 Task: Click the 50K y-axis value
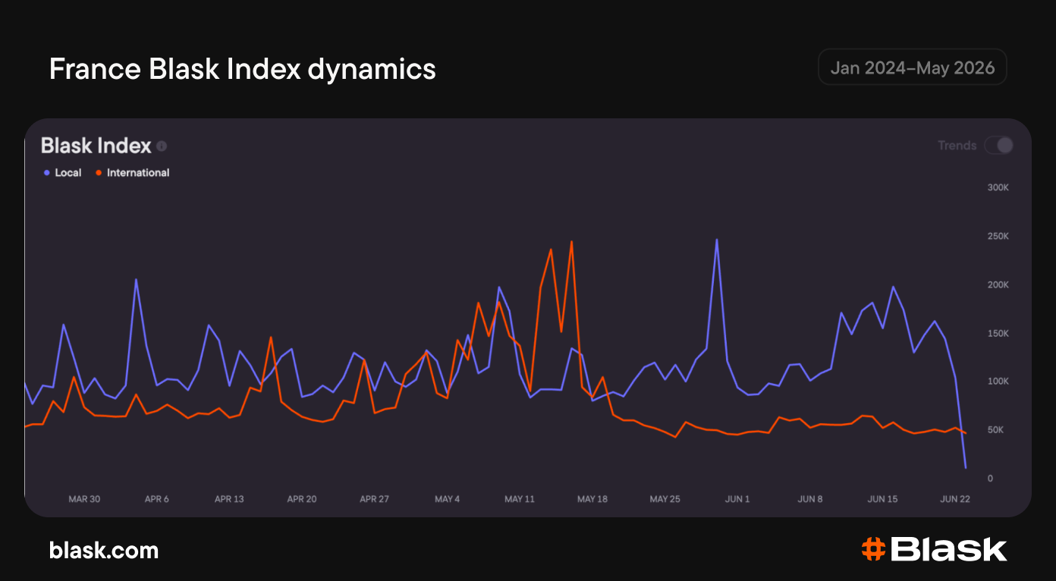click(995, 430)
